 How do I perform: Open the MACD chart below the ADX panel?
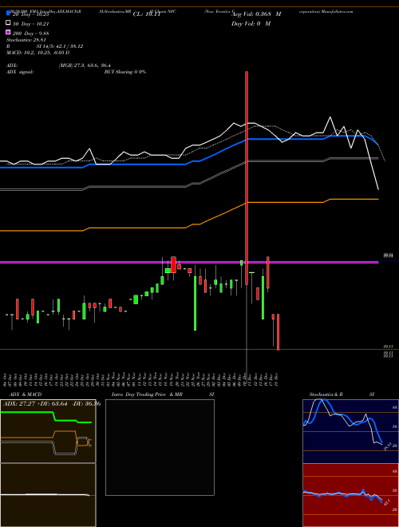[x=48, y=495]
